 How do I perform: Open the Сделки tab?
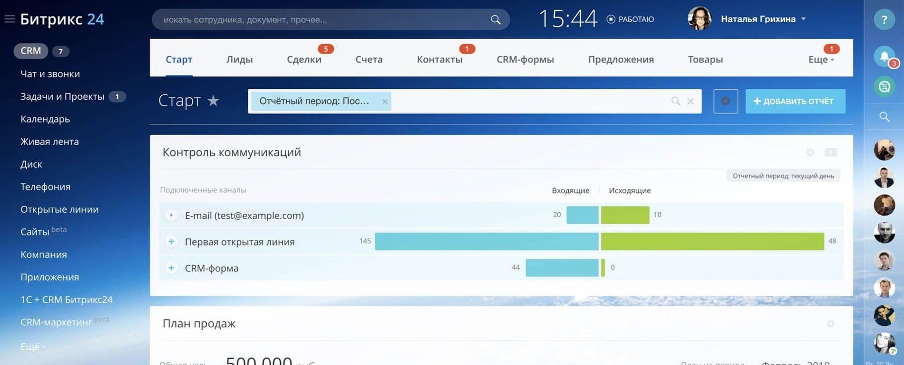pos(304,60)
